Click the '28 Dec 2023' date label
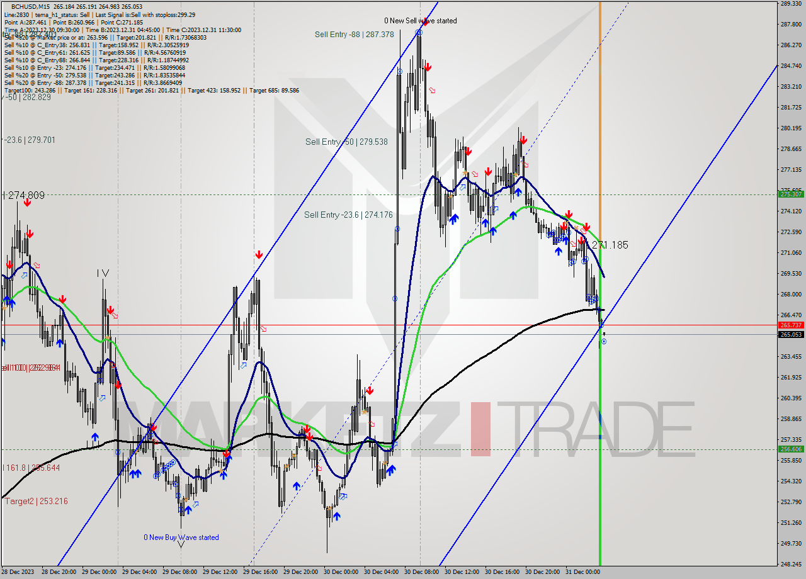 pyautogui.click(x=19, y=573)
